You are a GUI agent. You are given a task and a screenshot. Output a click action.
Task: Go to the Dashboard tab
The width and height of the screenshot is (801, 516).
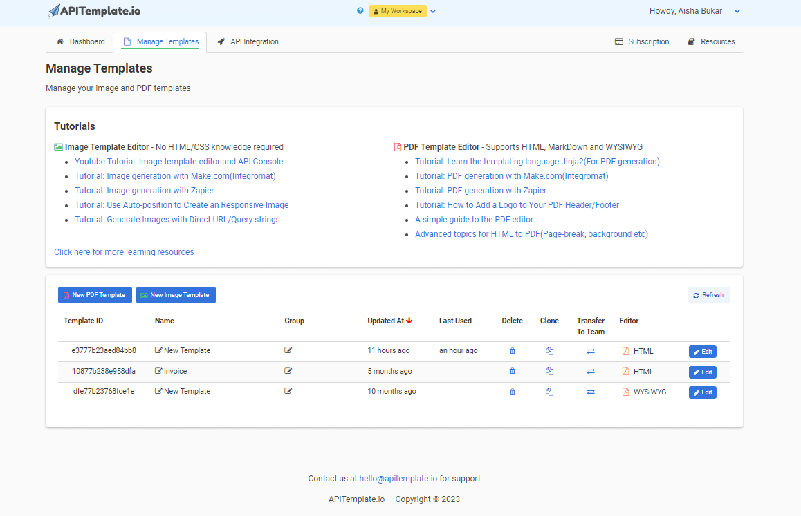tap(80, 41)
